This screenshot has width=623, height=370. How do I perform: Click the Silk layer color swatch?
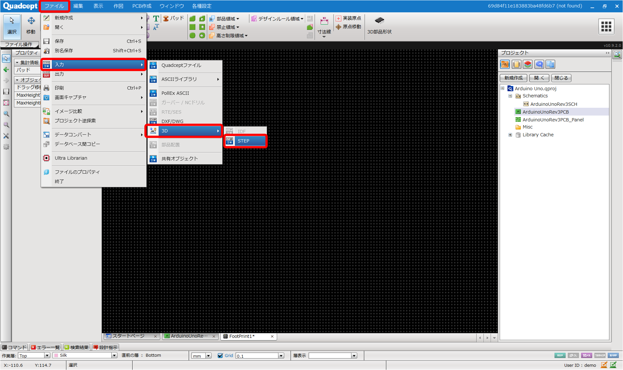56,356
